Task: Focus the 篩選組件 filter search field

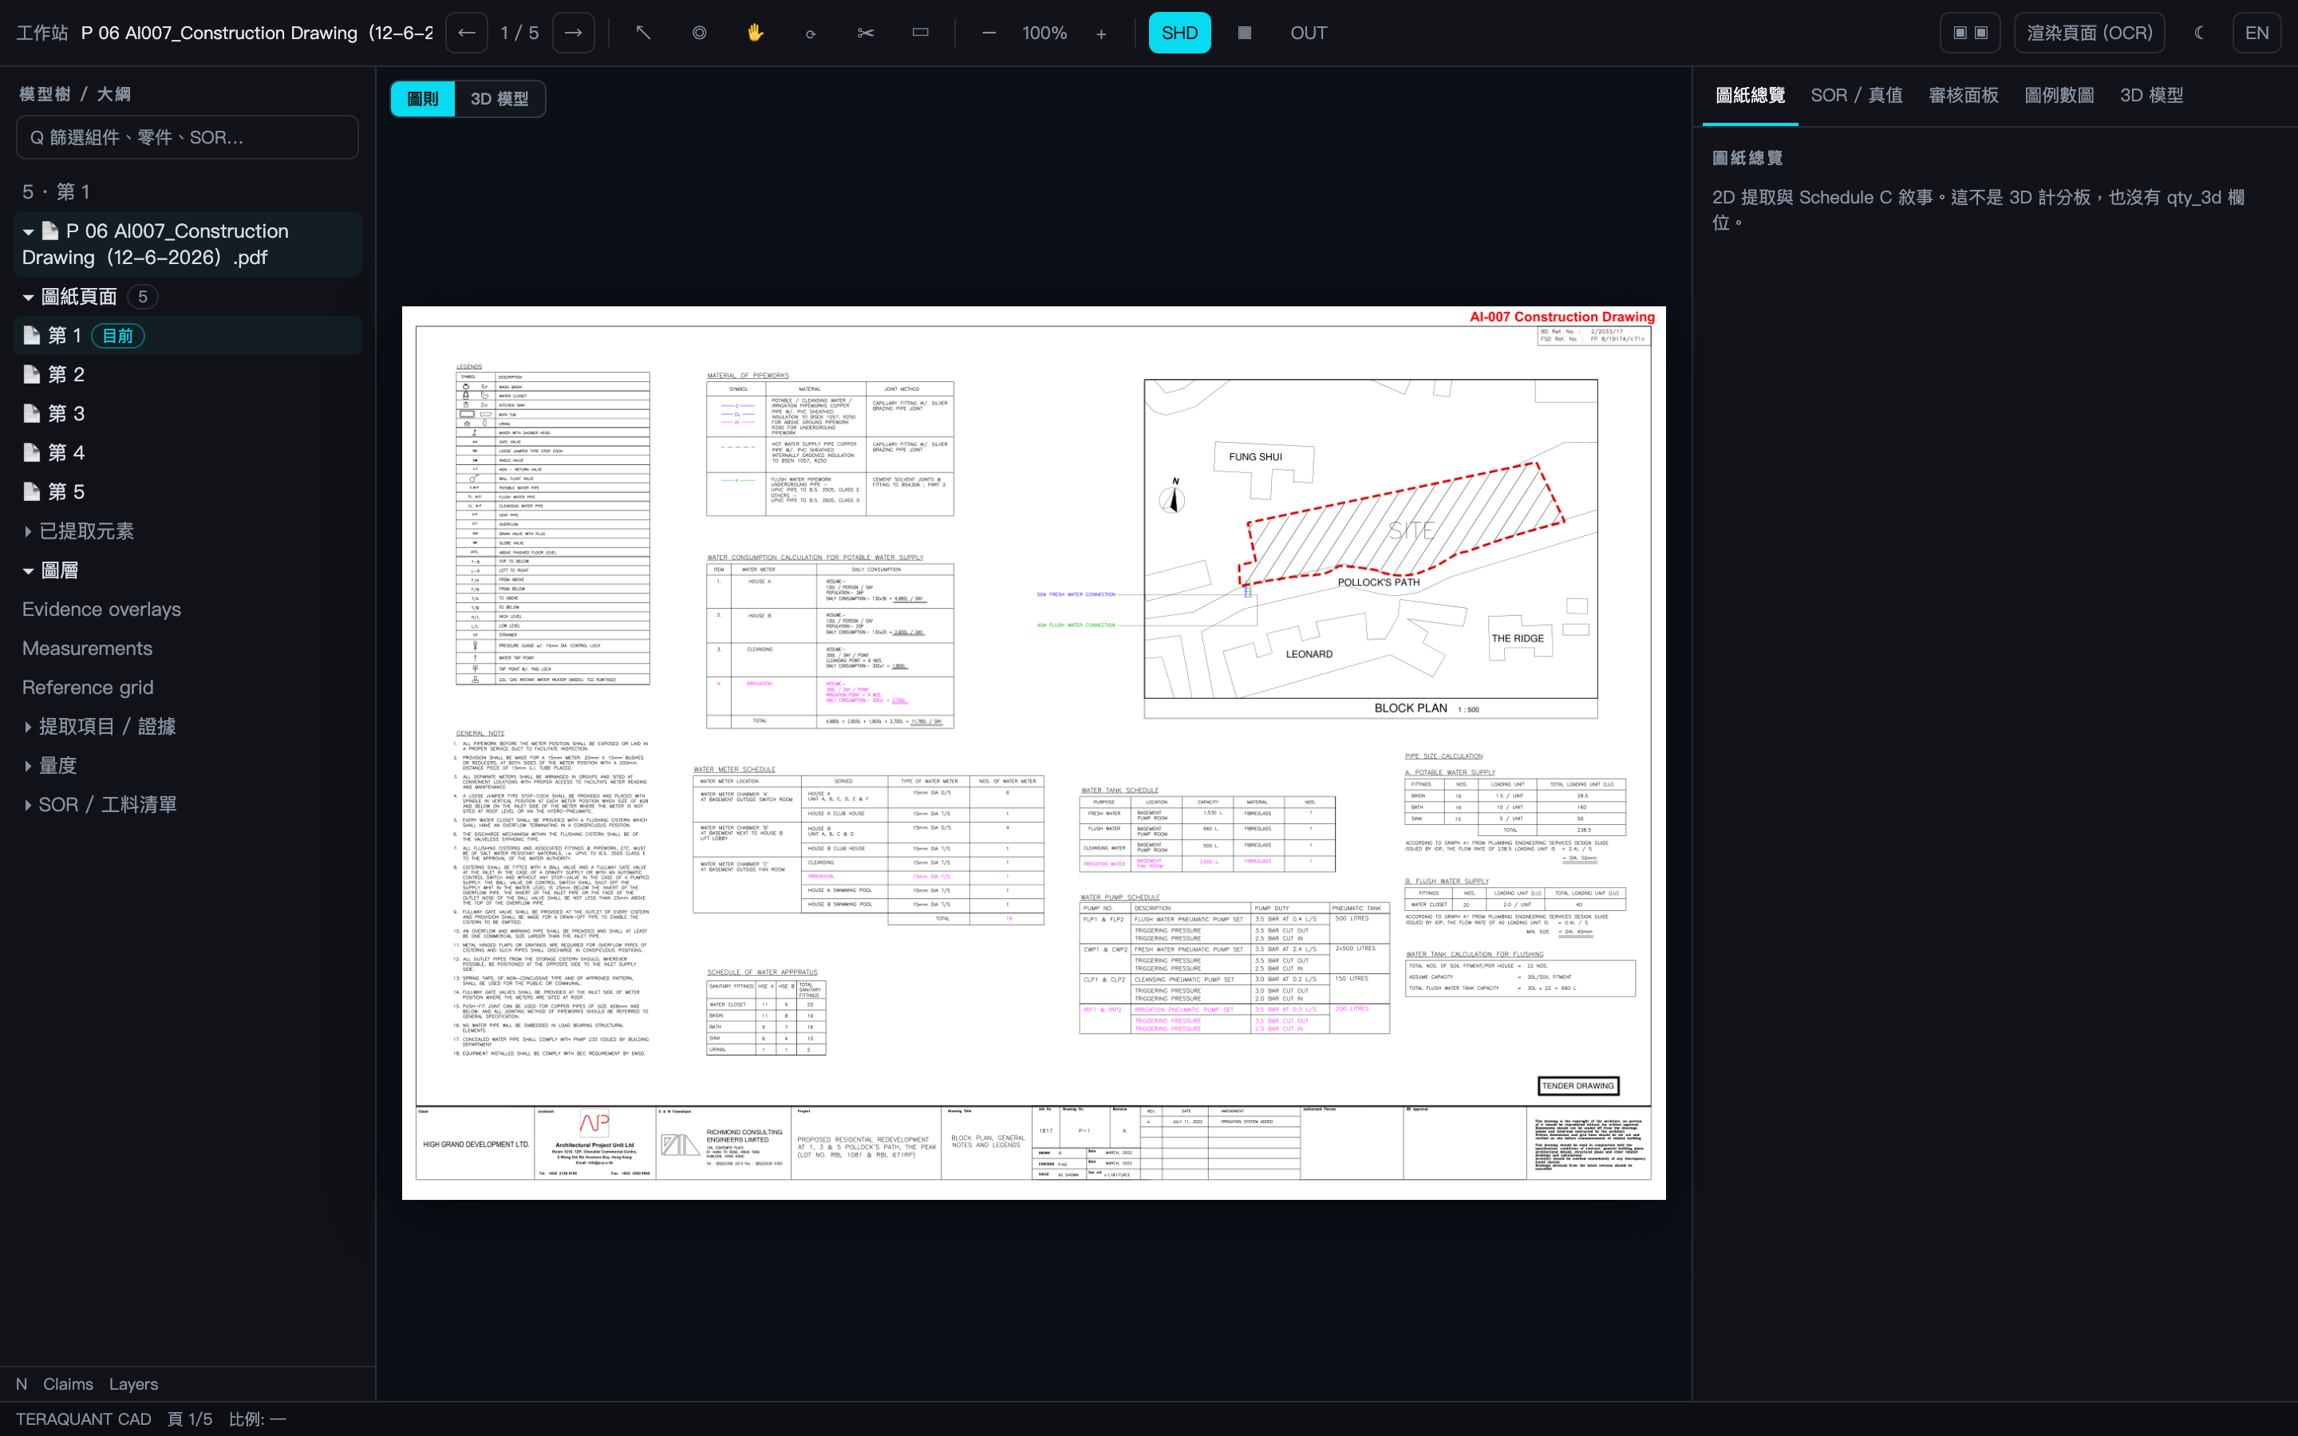Action: 187,138
